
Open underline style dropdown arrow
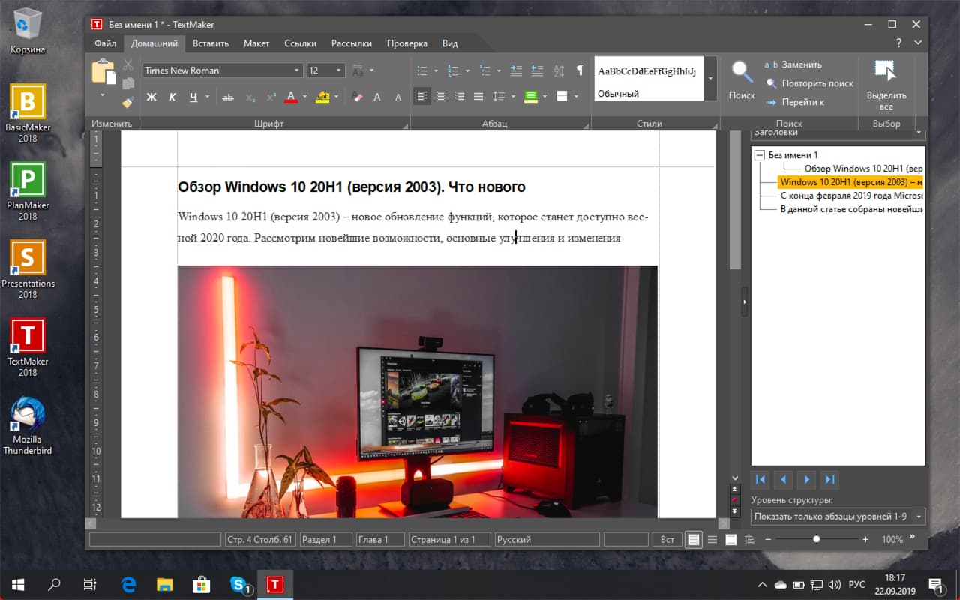pos(206,97)
